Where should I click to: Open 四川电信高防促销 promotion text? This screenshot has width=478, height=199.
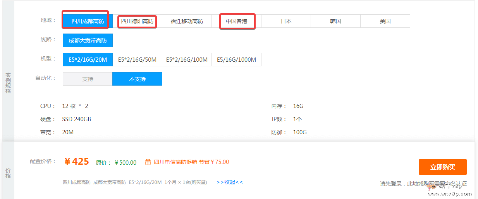[x=175, y=162]
